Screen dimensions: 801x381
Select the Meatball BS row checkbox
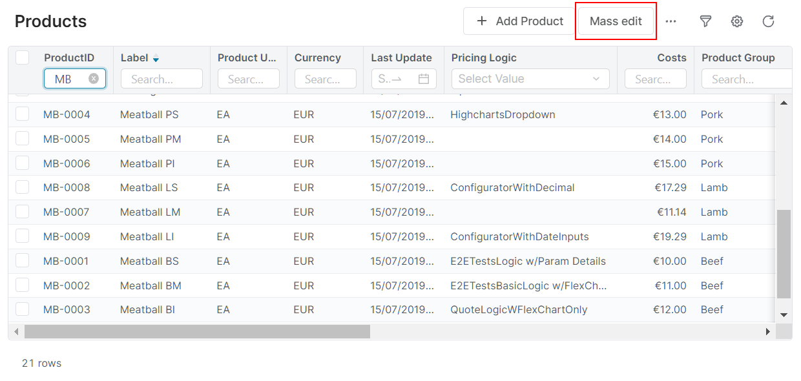point(23,261)
